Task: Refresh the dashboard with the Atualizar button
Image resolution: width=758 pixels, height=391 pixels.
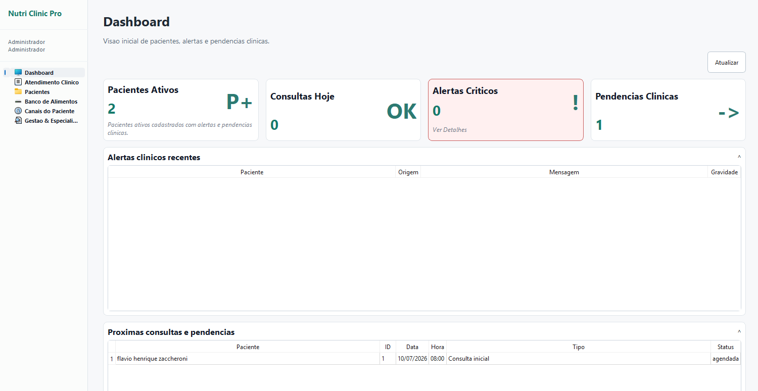Action: tap(727, 63)
